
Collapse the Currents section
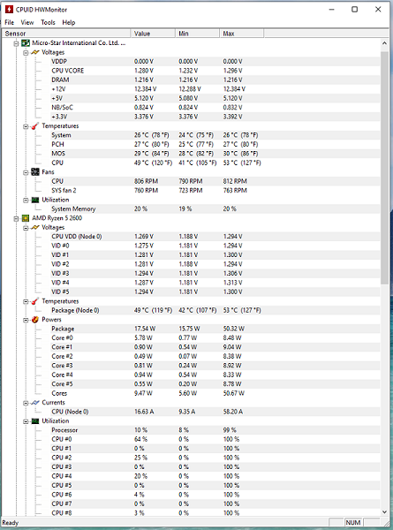tap(26, 403)
